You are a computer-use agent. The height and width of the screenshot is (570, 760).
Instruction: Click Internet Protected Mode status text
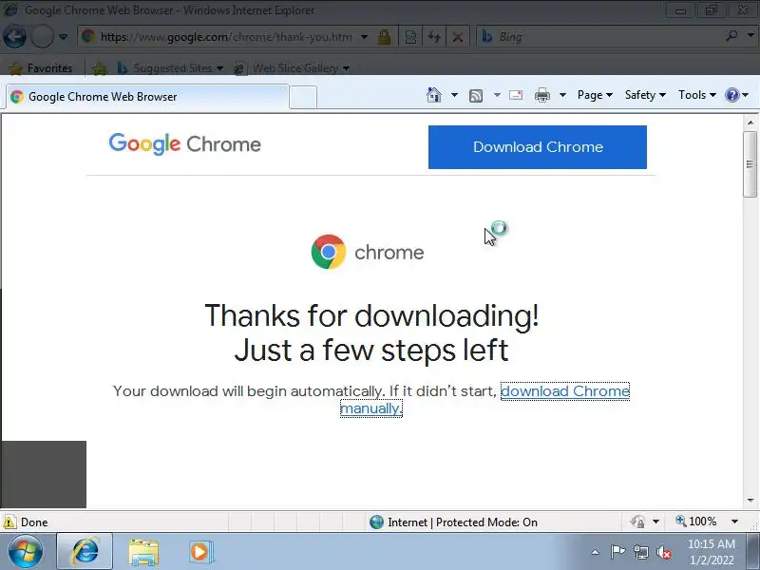point(463,522)
